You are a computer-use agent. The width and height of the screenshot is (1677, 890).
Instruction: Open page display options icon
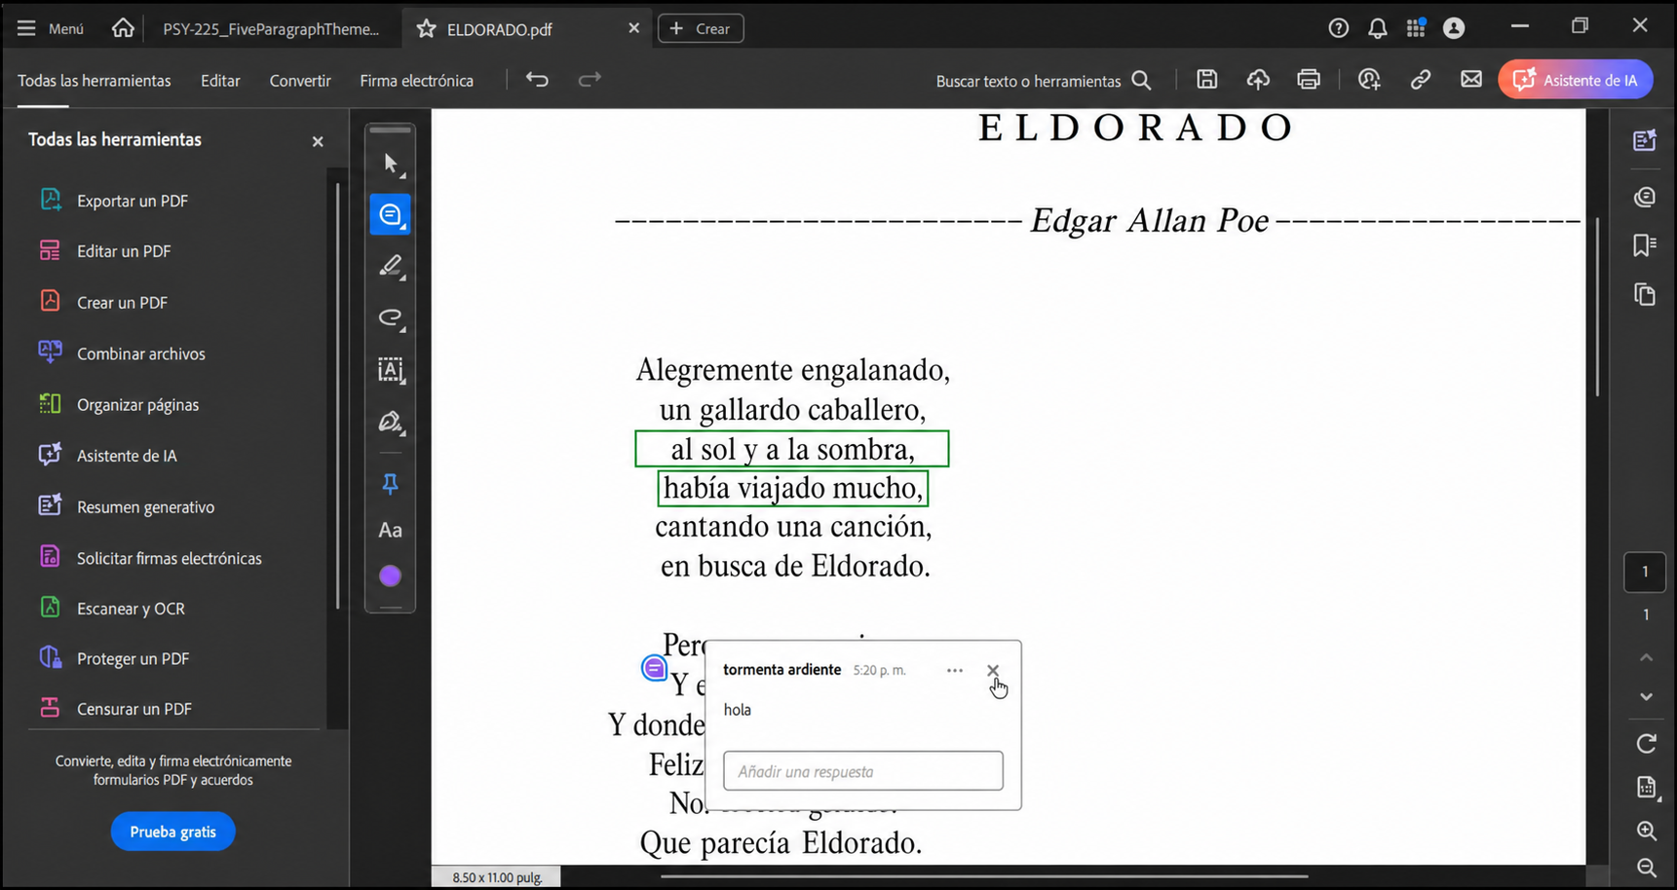tap(1646, 788)
